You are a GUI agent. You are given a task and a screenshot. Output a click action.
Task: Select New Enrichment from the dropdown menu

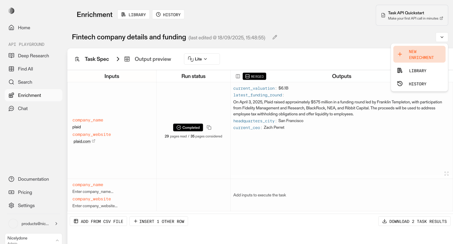[419, 55]
